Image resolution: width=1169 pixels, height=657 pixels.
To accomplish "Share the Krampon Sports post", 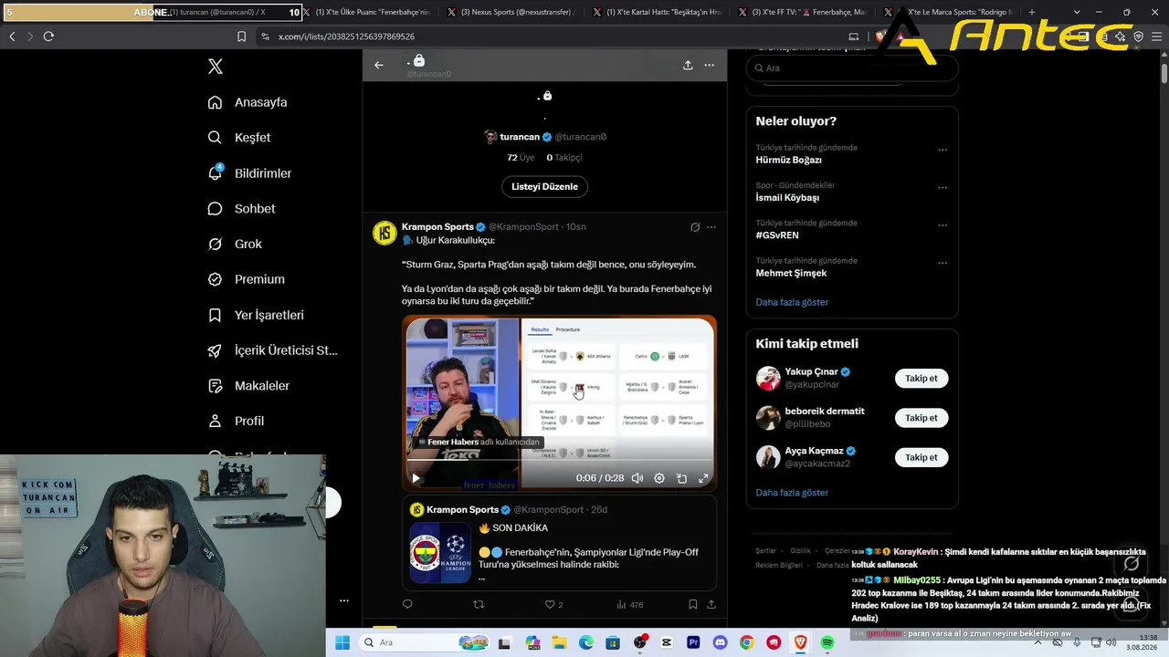I will click(711, 604).
